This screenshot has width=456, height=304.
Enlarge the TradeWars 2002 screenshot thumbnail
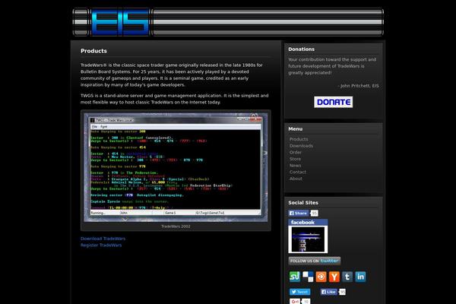(x=176, y=167)
